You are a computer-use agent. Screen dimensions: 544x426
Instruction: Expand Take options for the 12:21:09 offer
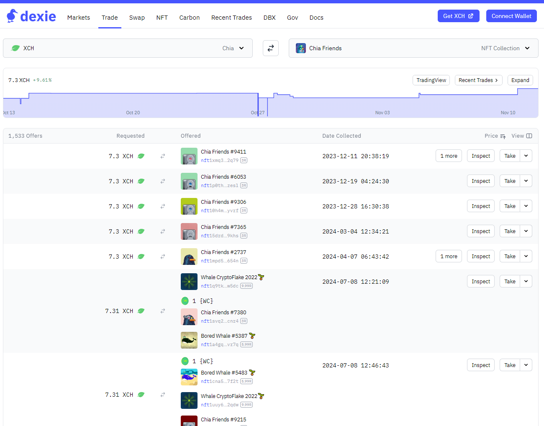click(526, 281)
